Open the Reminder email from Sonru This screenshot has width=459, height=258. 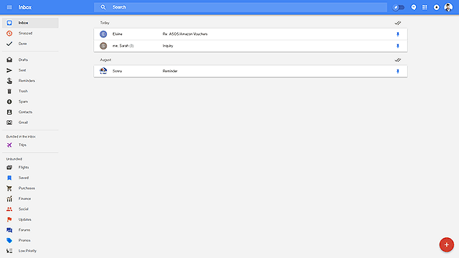[250, 71]
